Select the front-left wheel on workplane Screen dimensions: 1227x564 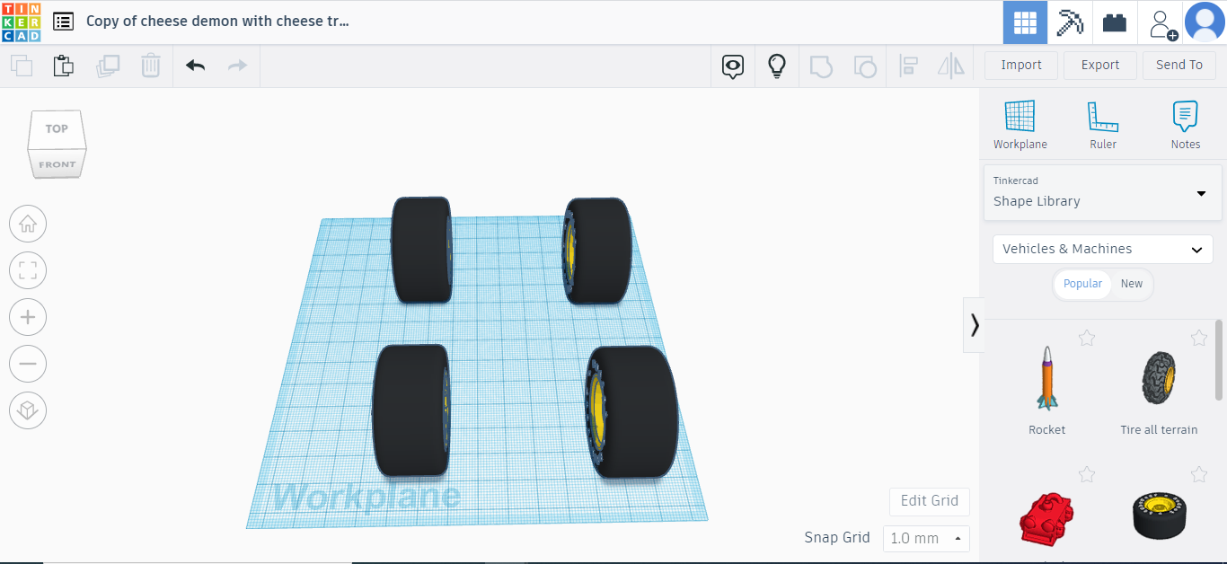[x=410, y=410]
